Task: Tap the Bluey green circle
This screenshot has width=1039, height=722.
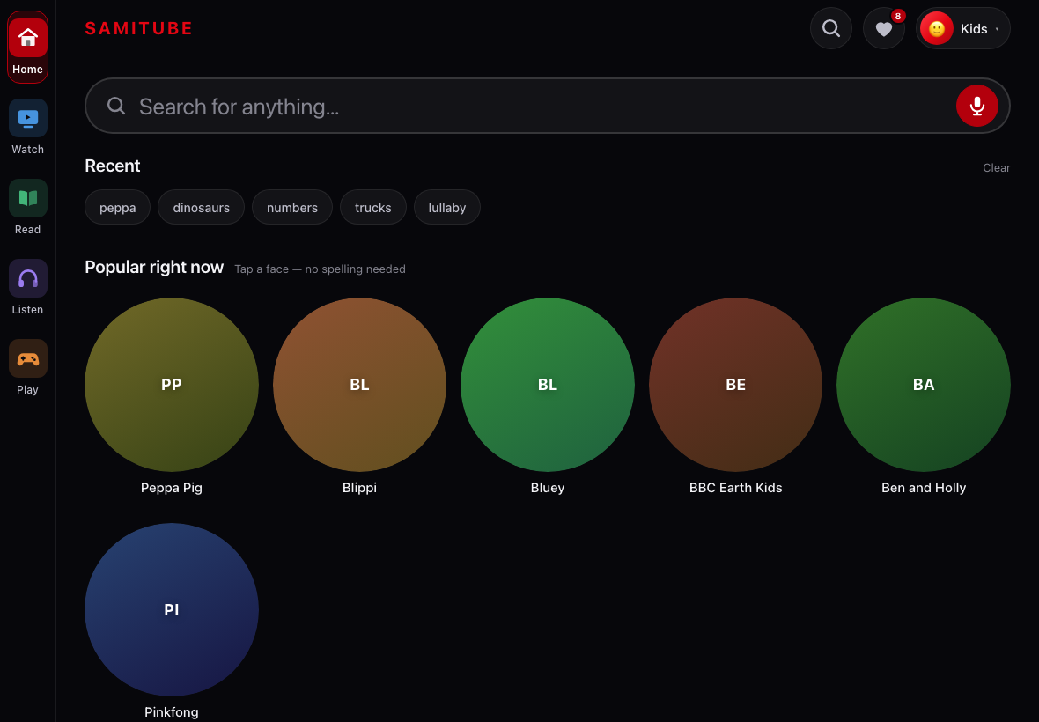Action: (548, 384)
